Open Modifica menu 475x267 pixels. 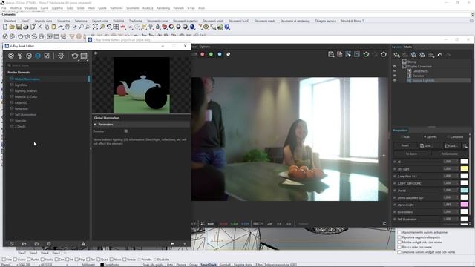[x=16, y=8]
